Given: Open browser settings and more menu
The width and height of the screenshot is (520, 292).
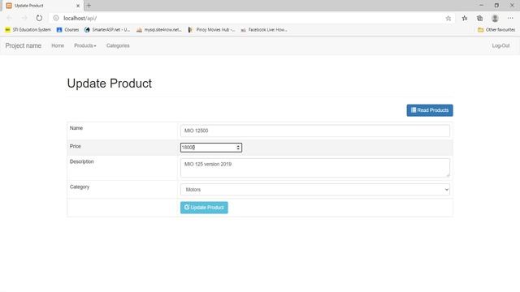Looking at the screenshot, I should (x=510, y=18).
